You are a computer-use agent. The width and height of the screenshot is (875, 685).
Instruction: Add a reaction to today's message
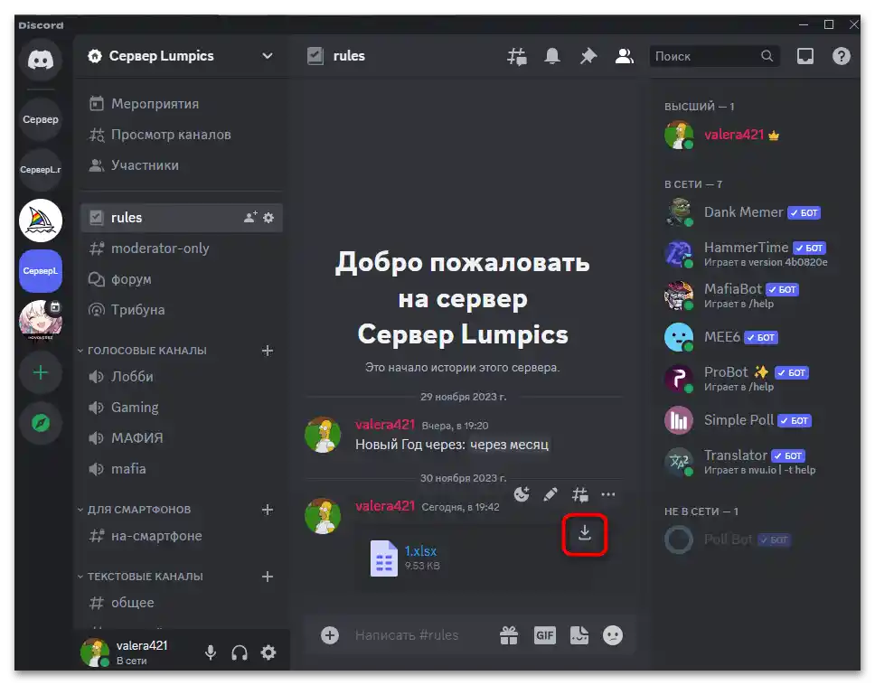click(522, 494)
